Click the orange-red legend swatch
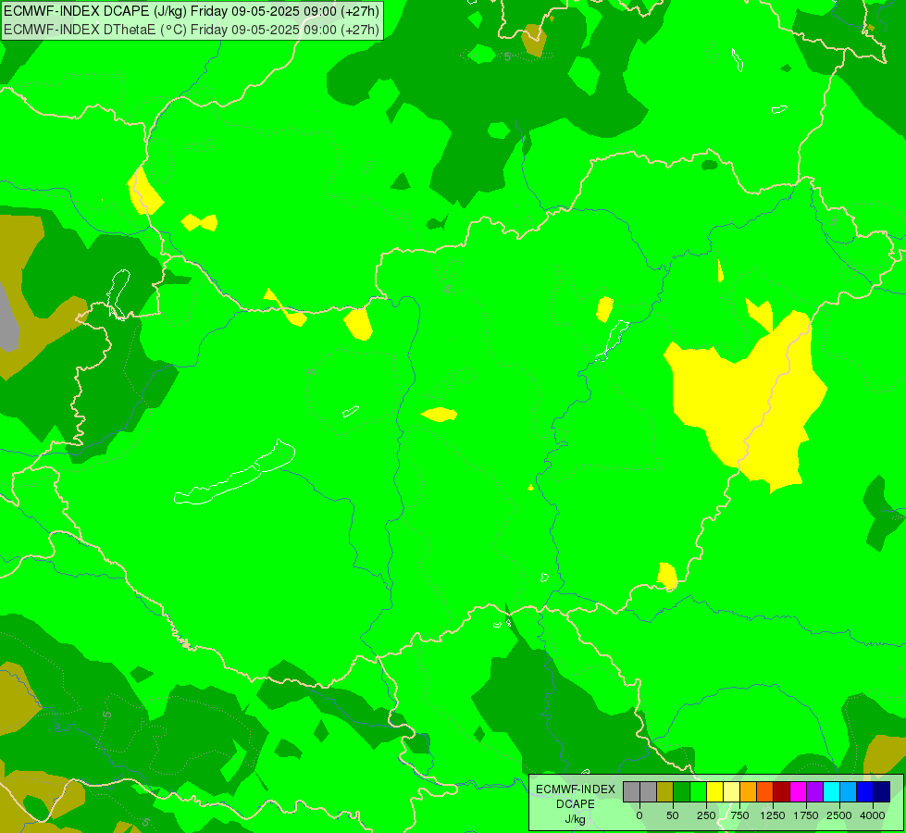The image size is (906, 833). [x=765, y=792]
